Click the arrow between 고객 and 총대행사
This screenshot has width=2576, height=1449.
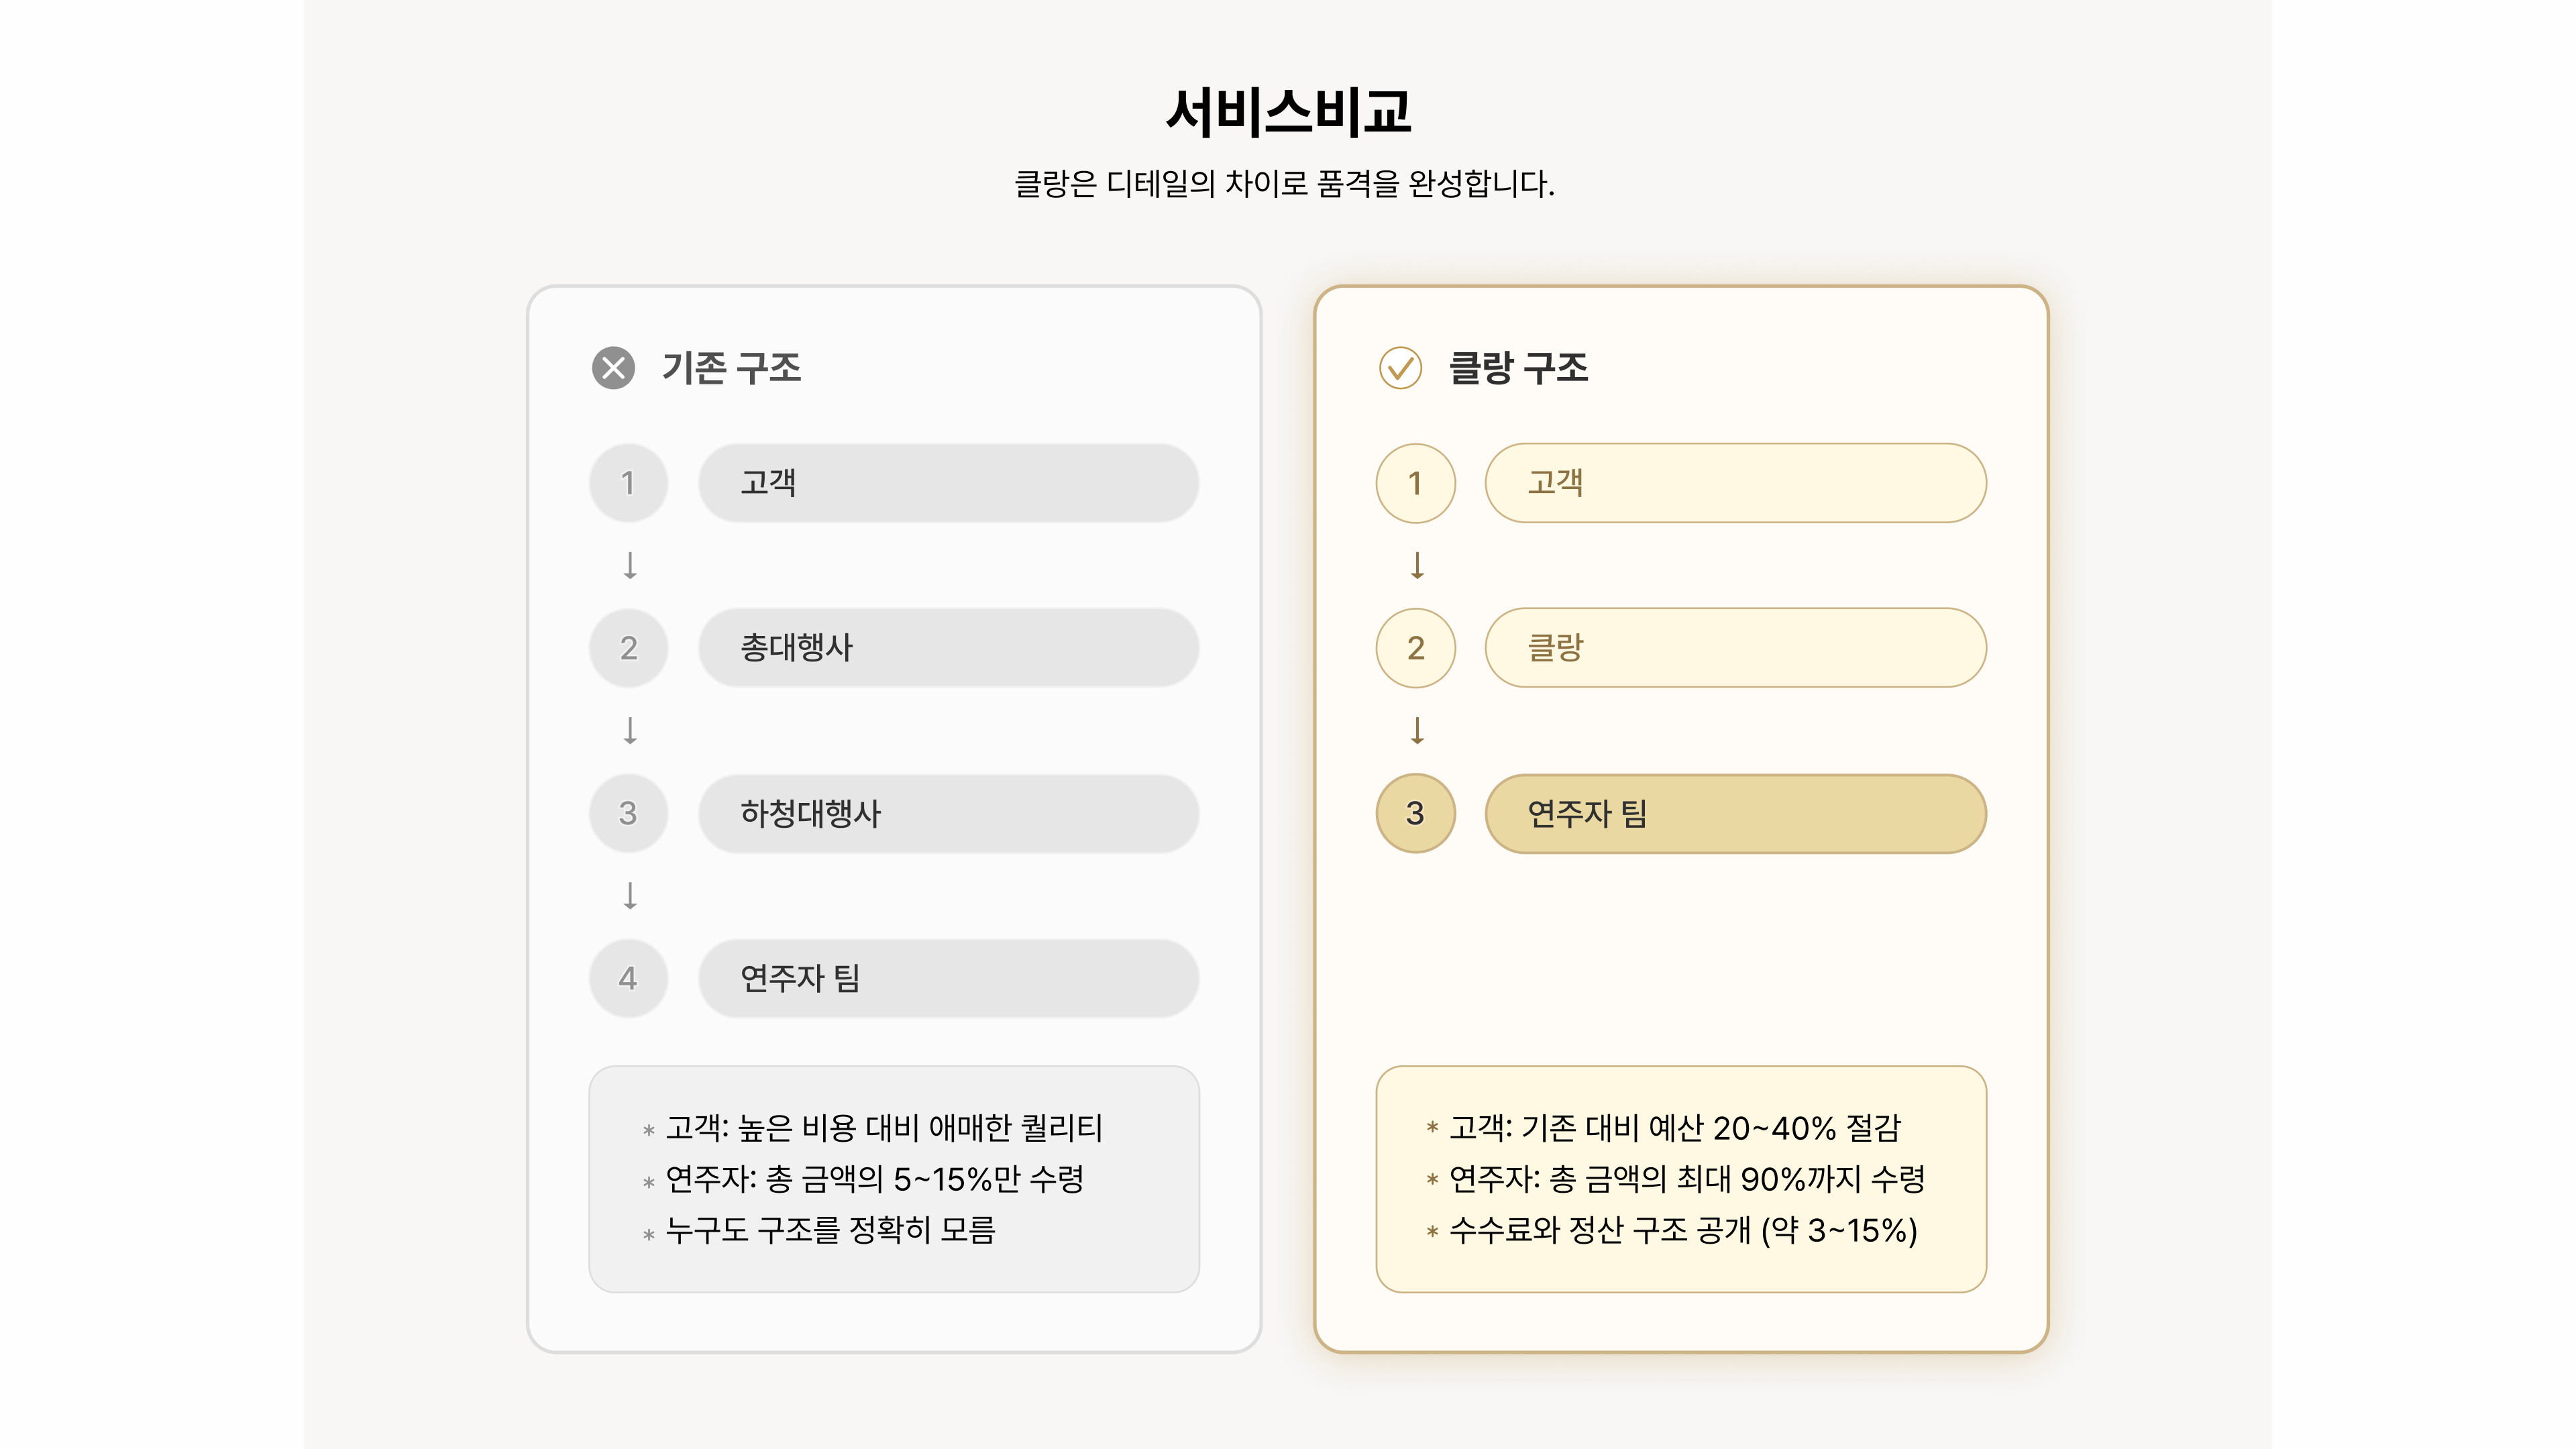tap(630, 565)
